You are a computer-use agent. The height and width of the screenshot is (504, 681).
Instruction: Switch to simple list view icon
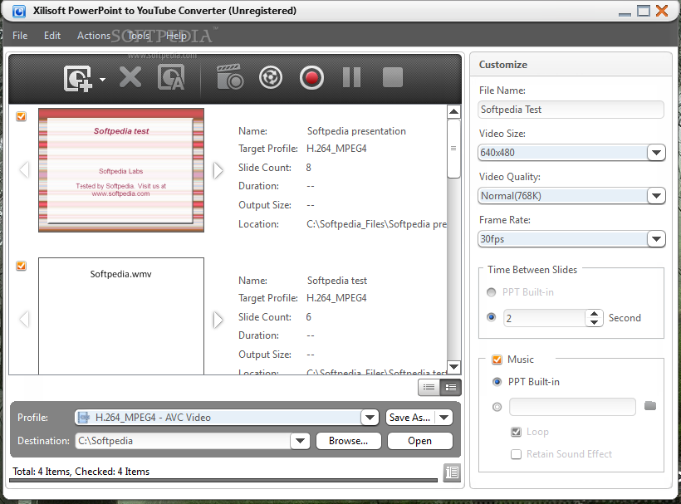click(429, 387)
